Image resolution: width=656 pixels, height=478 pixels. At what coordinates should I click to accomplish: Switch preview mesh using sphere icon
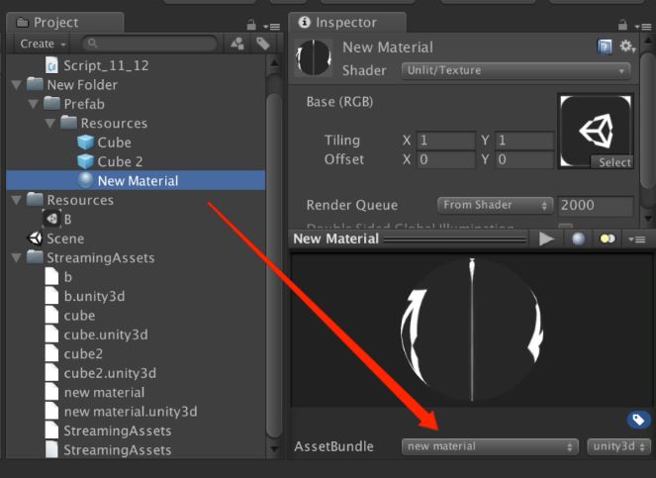pos(578,239)
